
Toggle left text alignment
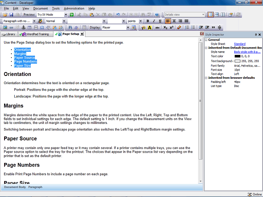pos(168,21)
